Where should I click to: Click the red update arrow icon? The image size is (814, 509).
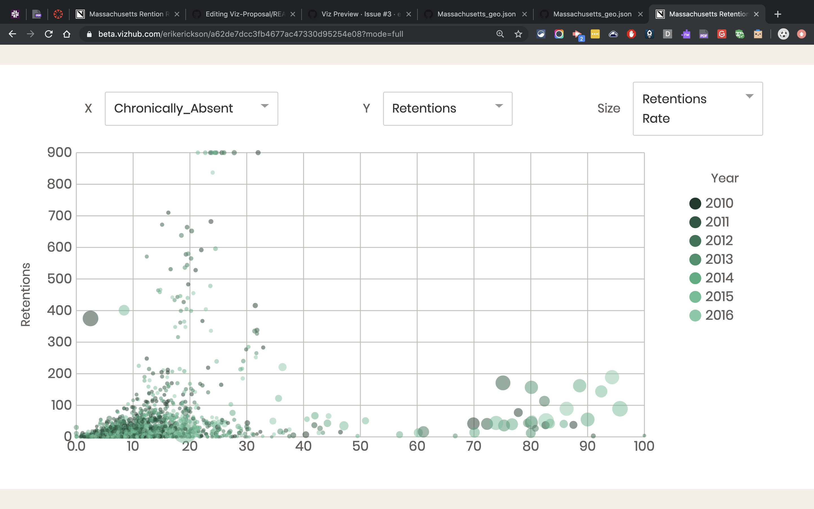[802, 34]
